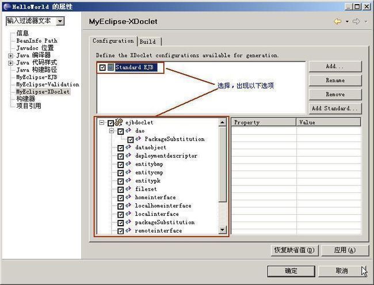Select MyEclipse-XDoclet in the tree

click(x=43, y=92)
